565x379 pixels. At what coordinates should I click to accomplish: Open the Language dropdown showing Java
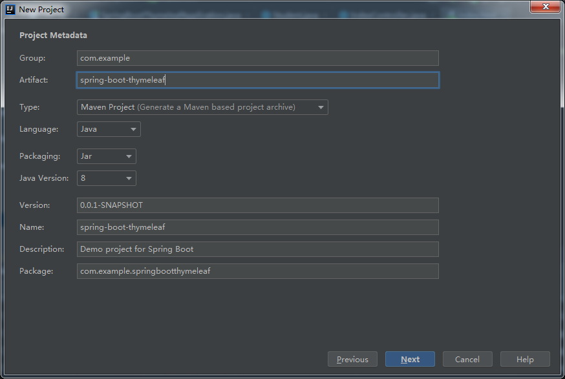click(109, 129)
